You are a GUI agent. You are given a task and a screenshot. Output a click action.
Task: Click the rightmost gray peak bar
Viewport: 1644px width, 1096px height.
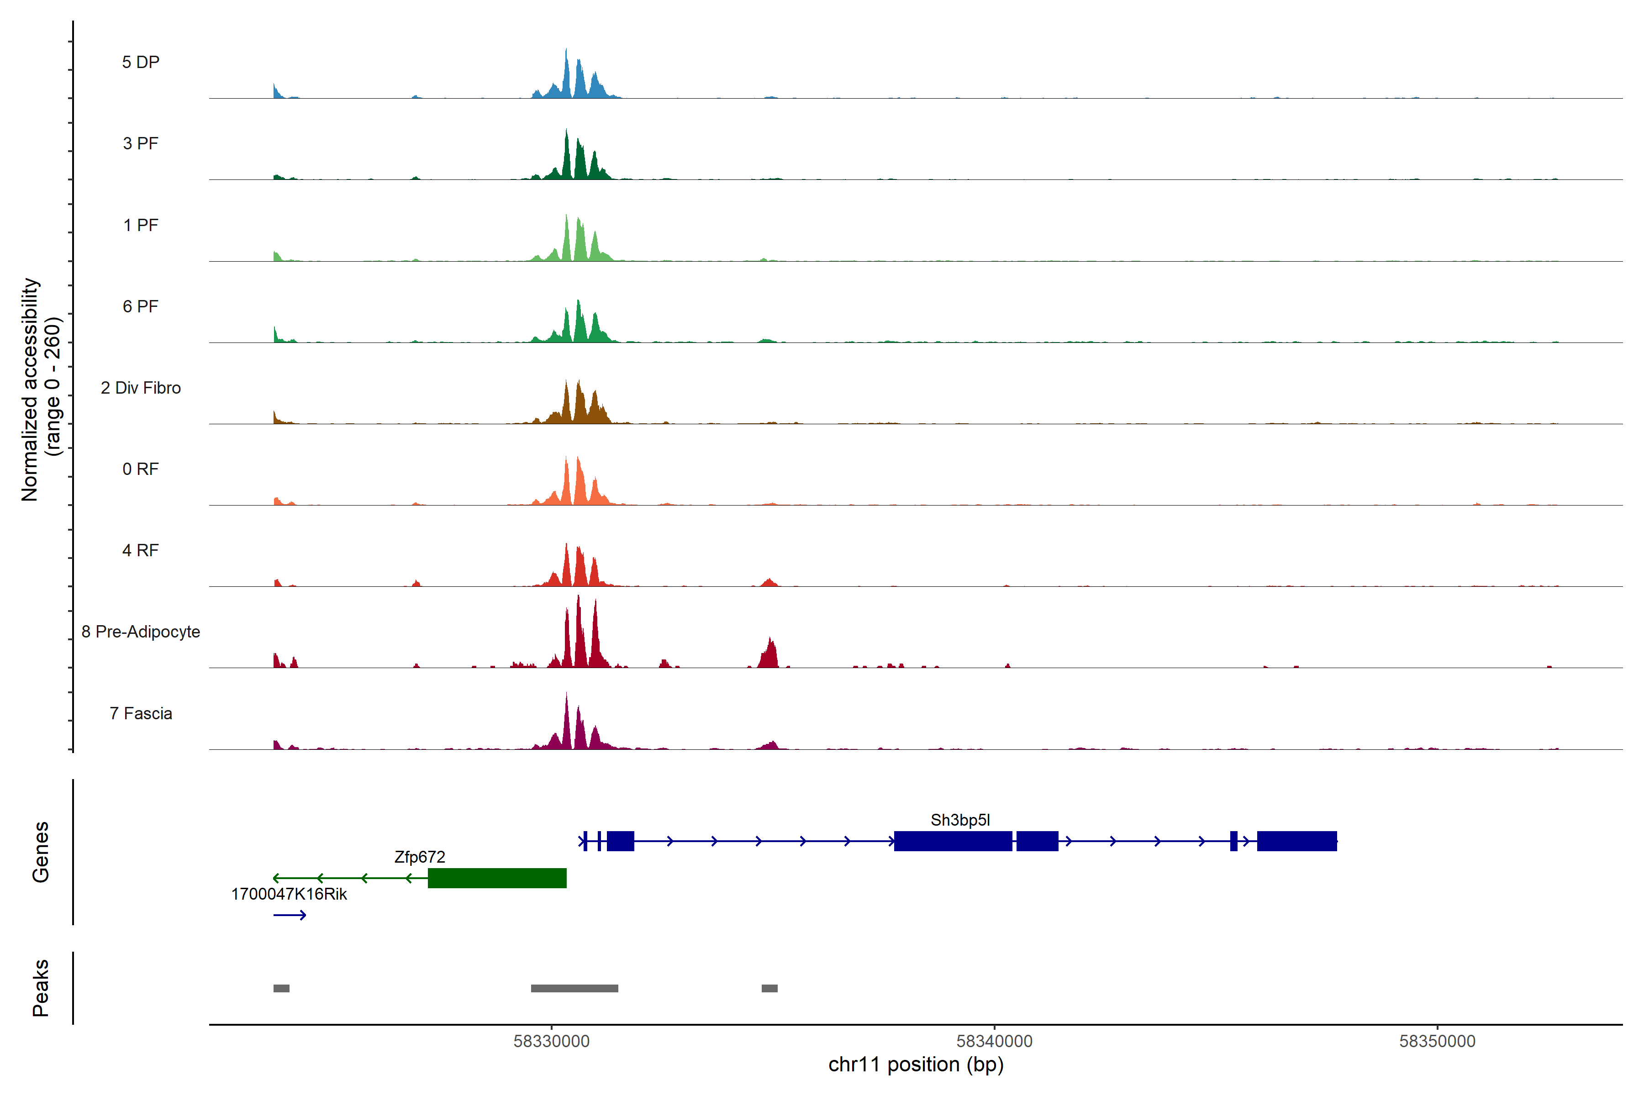[769, 988]
